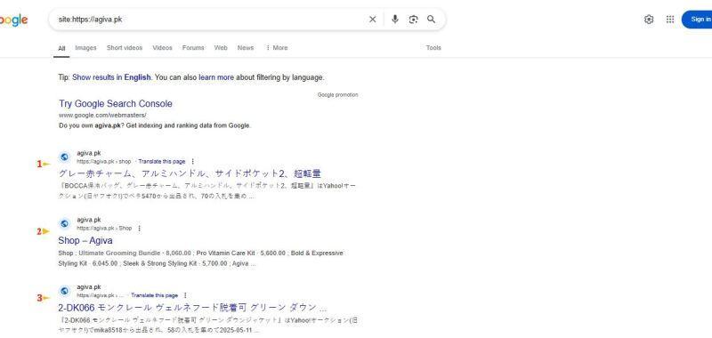Switch to the News tab
Screen dimensions: 712x338
pos(246,48)
